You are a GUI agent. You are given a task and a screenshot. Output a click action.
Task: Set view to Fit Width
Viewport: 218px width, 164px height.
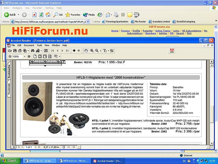[45, 57]
